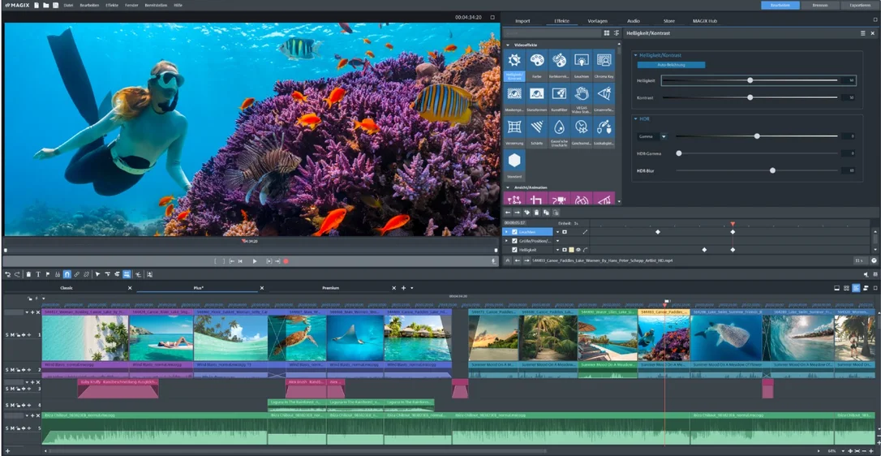Click the link objects chain icon

click(x=77, y=274)
